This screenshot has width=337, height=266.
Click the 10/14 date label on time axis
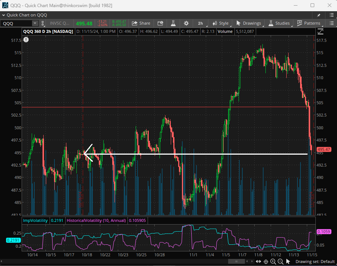pos(32,255)
